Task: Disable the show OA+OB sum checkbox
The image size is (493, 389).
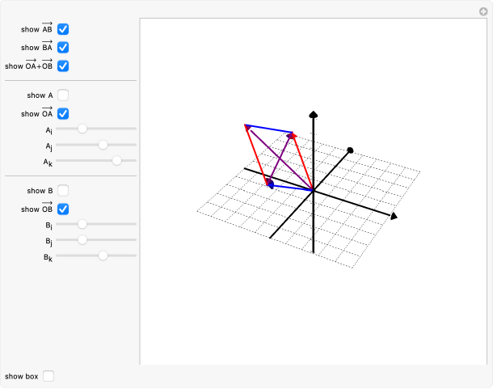Action: tap(63, 66)
